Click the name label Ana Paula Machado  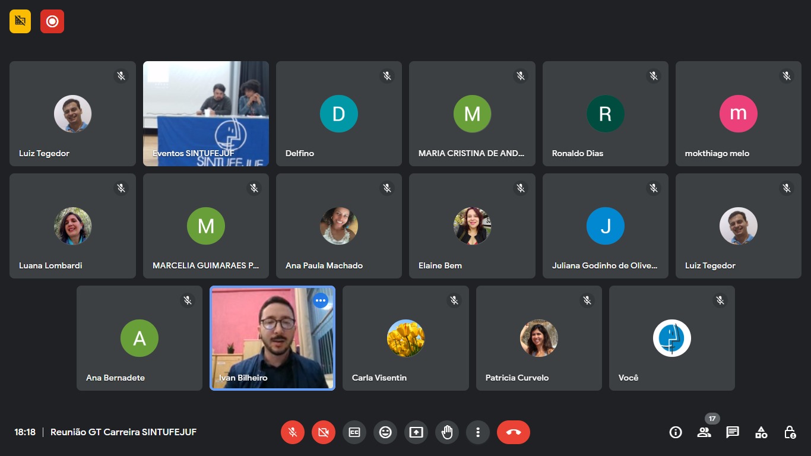coord(324,265)
